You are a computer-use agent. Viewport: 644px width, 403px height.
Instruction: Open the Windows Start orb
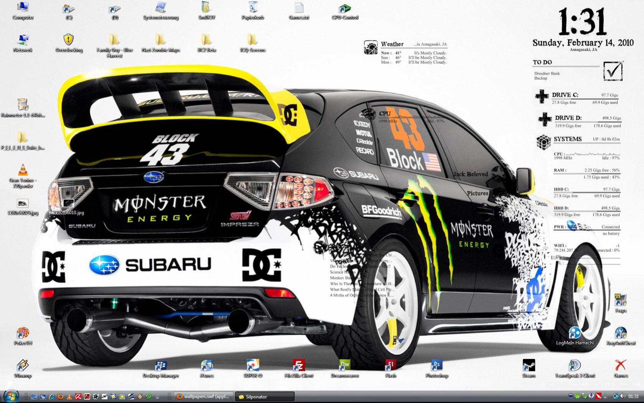(12, 396)
